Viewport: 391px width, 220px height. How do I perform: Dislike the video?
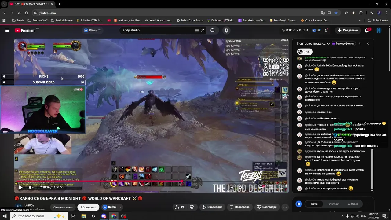192,207
